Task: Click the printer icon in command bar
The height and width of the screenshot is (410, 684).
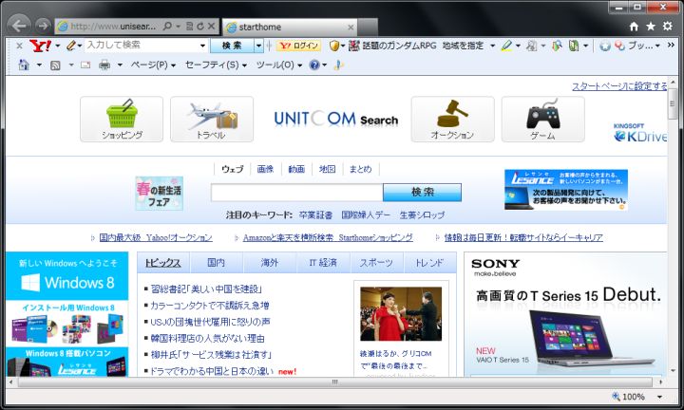Action: tap(104, 65)
